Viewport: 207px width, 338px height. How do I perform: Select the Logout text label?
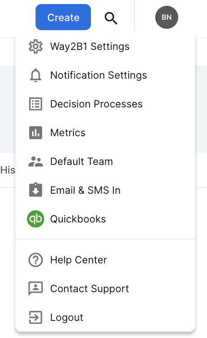(67, 317)
